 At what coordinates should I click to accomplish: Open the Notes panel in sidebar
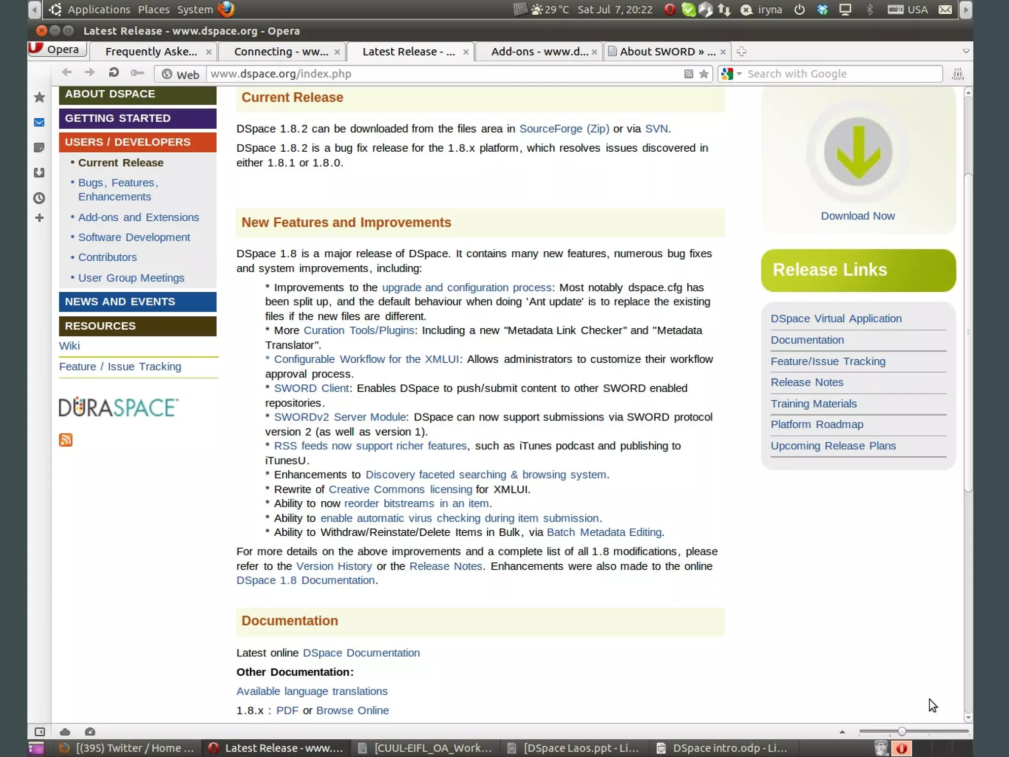39,147
